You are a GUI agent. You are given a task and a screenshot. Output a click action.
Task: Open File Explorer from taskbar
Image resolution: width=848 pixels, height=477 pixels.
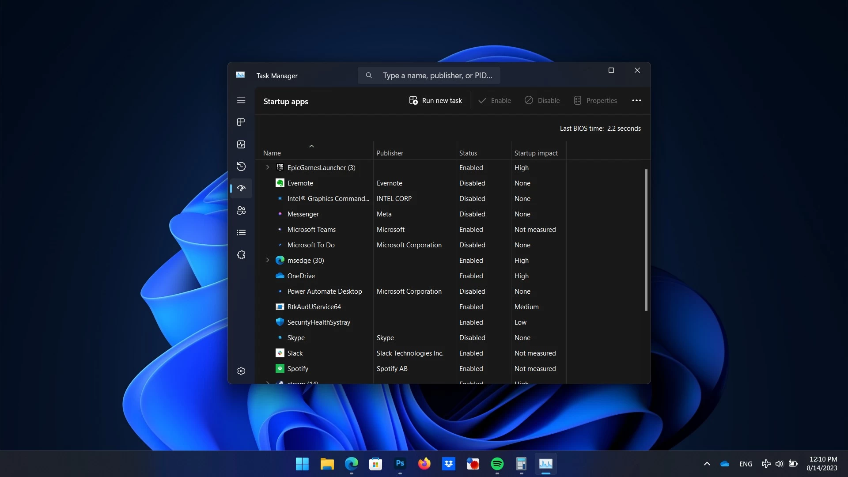pos(327,464)
